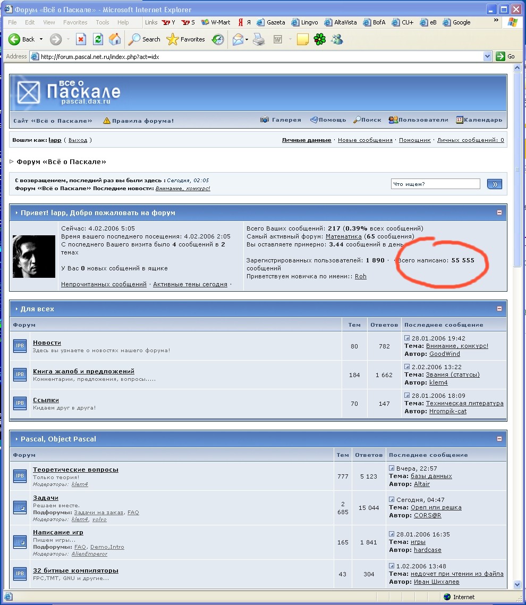Image resolution: width=526 pixels, height=605 pixels.
Task: Show more Links bar items chevron
Action: (x=496, y=20)
